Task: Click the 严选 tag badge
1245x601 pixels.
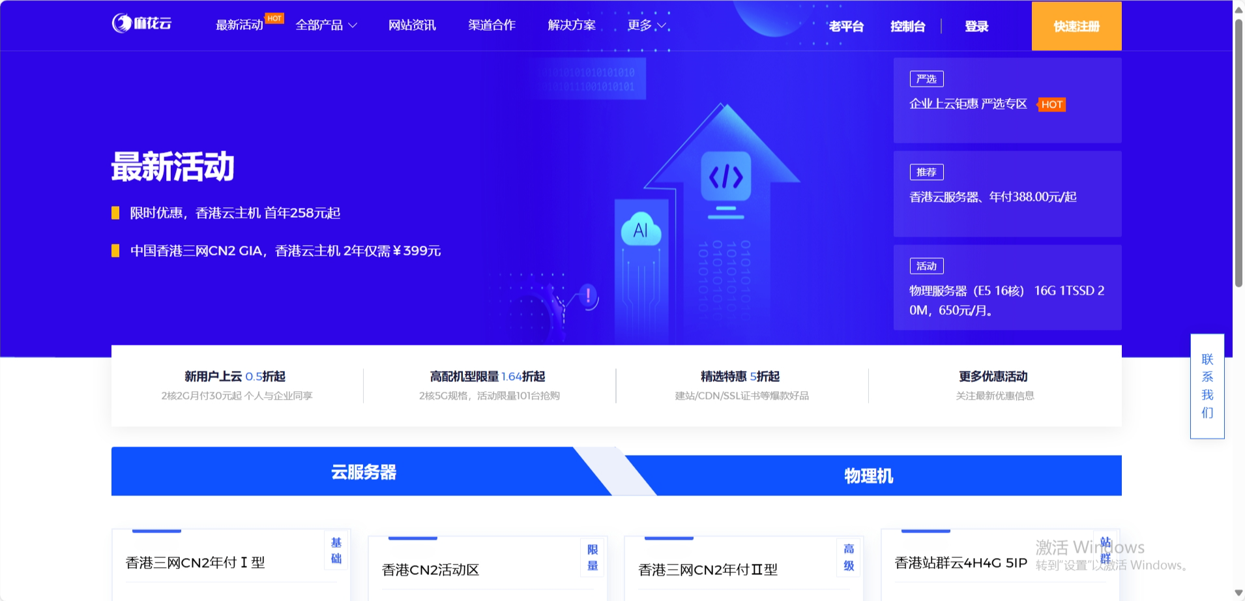Action: [926, 79]
